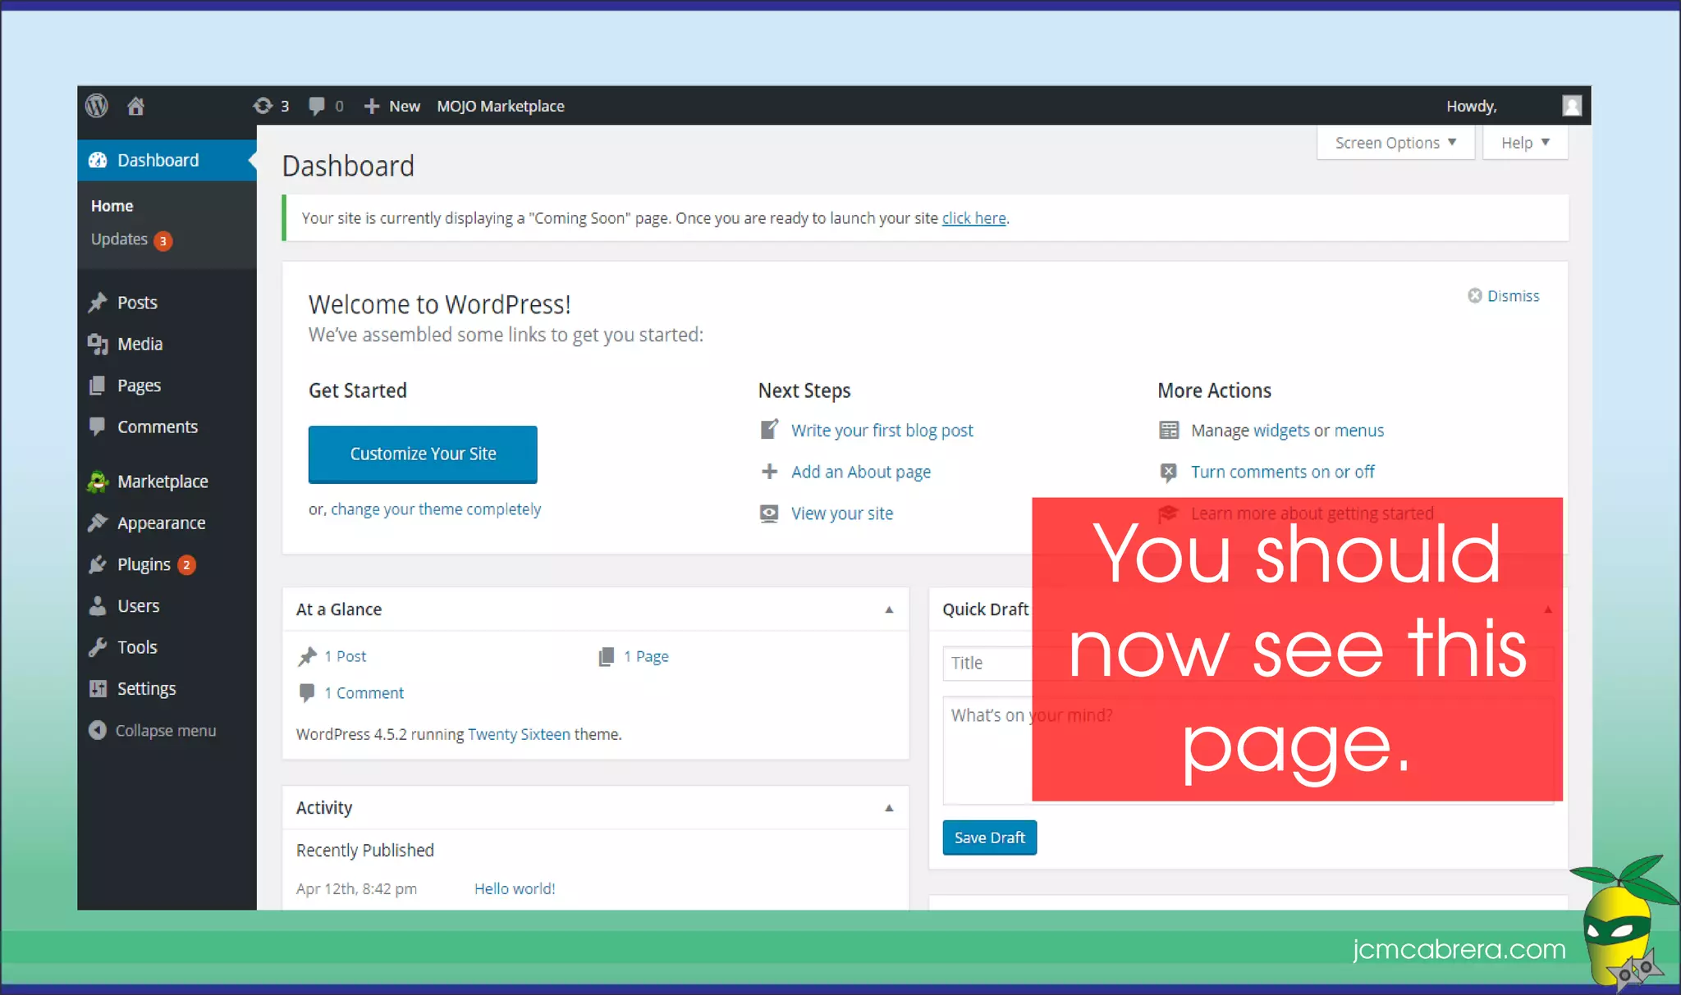1681x995 pixels.
Task: Click the widgets link
Action: pos(1281,430)
